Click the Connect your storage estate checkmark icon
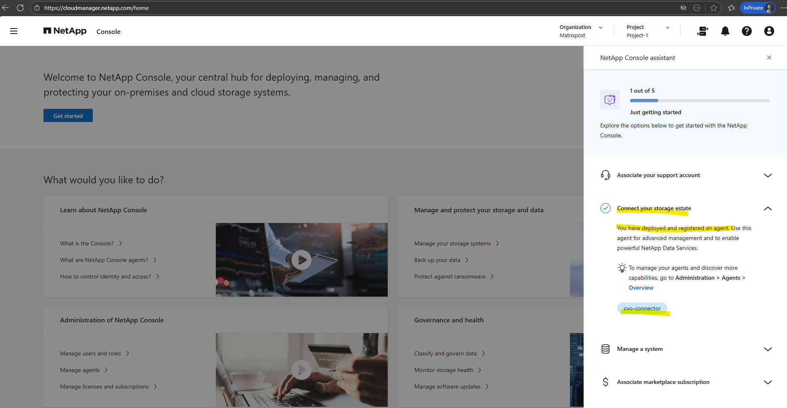787x408 pixels. pyautogui.click(x=606, y=208)
